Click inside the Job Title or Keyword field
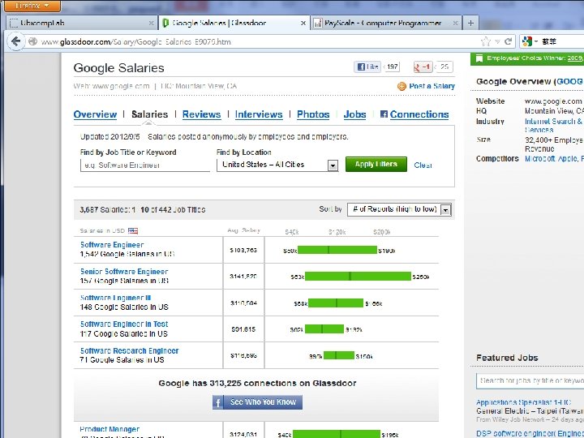 tap(145, 165)
